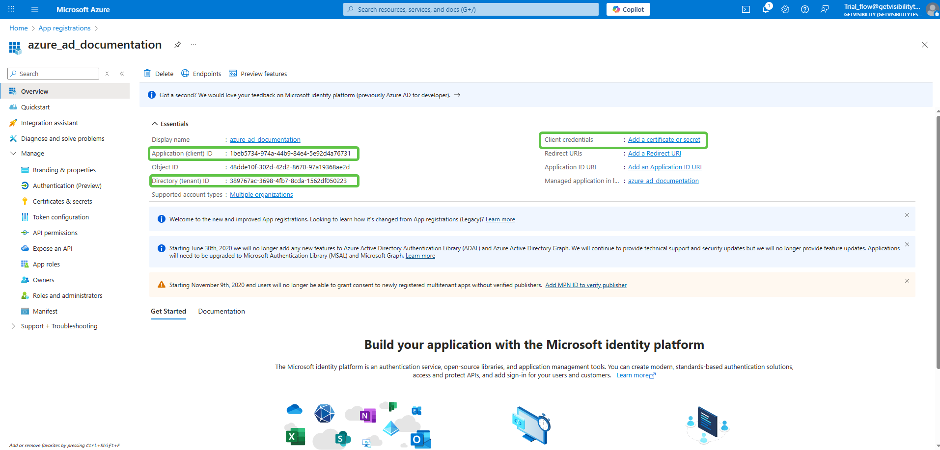Open Cloud Shell from the top bar

click(746, 9)
